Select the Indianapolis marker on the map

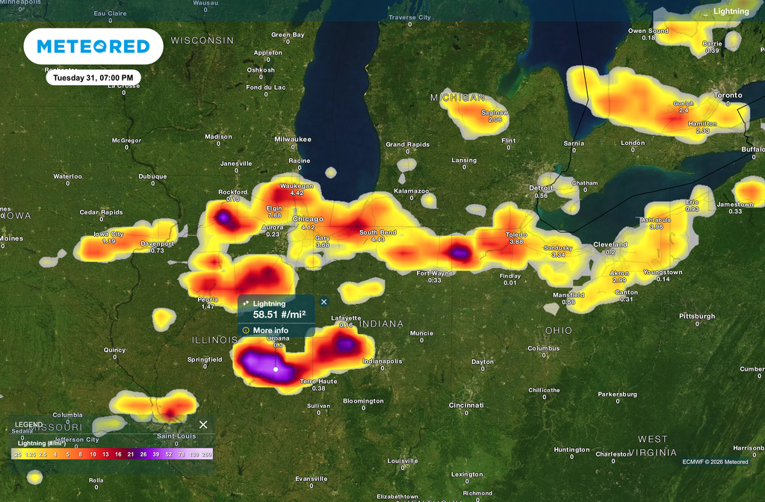pyautogui.click(x=382, y=360)
